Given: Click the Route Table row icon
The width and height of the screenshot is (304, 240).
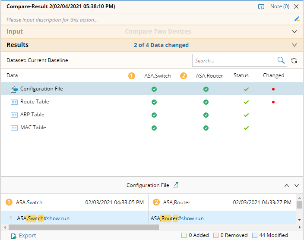Looking at the screenshot, I should coord(14,102).
